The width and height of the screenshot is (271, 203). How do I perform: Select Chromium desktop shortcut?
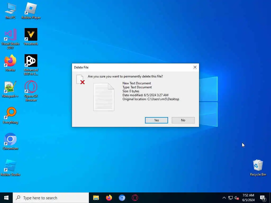(10, 142)
